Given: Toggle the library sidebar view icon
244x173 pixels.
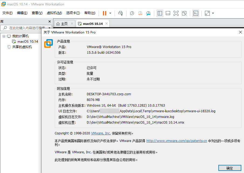Looking at the screenshot, I should pyautogui.click(x=160, y=13).
